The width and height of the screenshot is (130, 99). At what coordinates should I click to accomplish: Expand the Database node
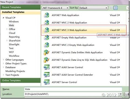[x=3, y=67]
